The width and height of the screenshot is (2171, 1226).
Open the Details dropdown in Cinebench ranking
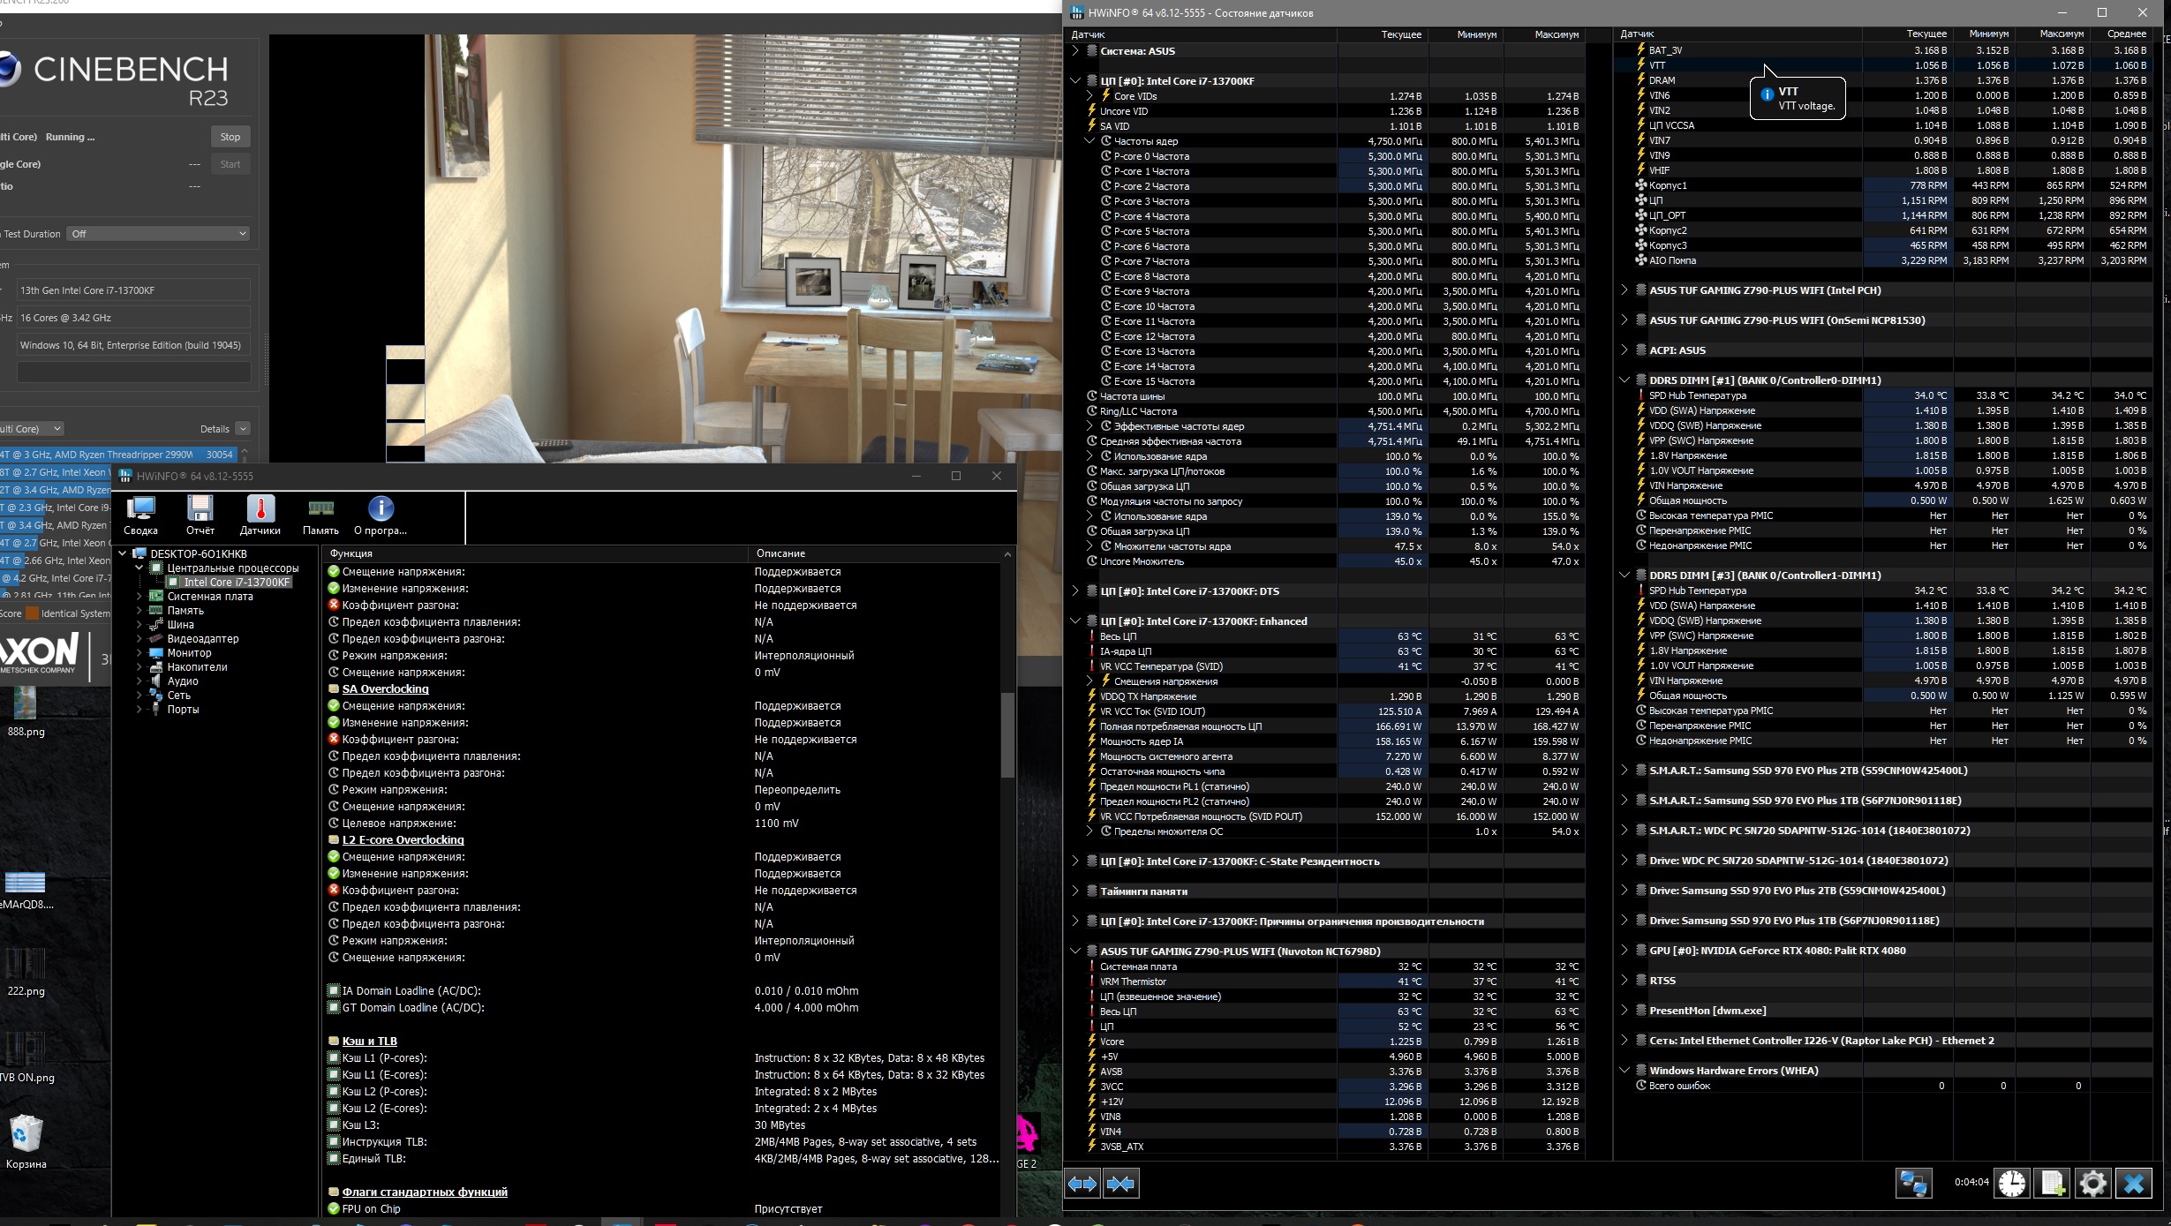(x=242, y=429)
